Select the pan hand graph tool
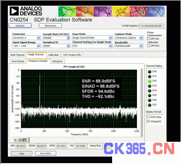181x164 pixels. [24, 140]
